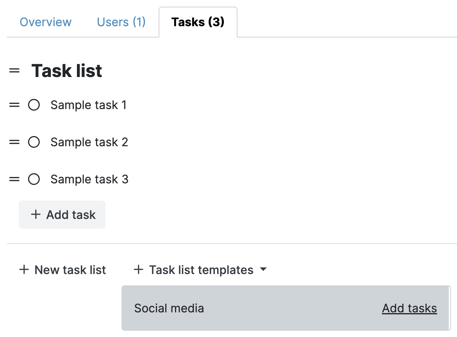This screenshot has width=457, height=337.
Task: Create a New task list
Action: point(62,270)
